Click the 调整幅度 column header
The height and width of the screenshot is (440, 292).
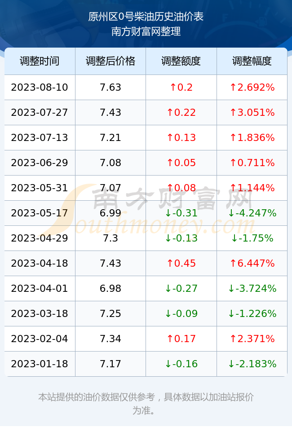point(252,61)
